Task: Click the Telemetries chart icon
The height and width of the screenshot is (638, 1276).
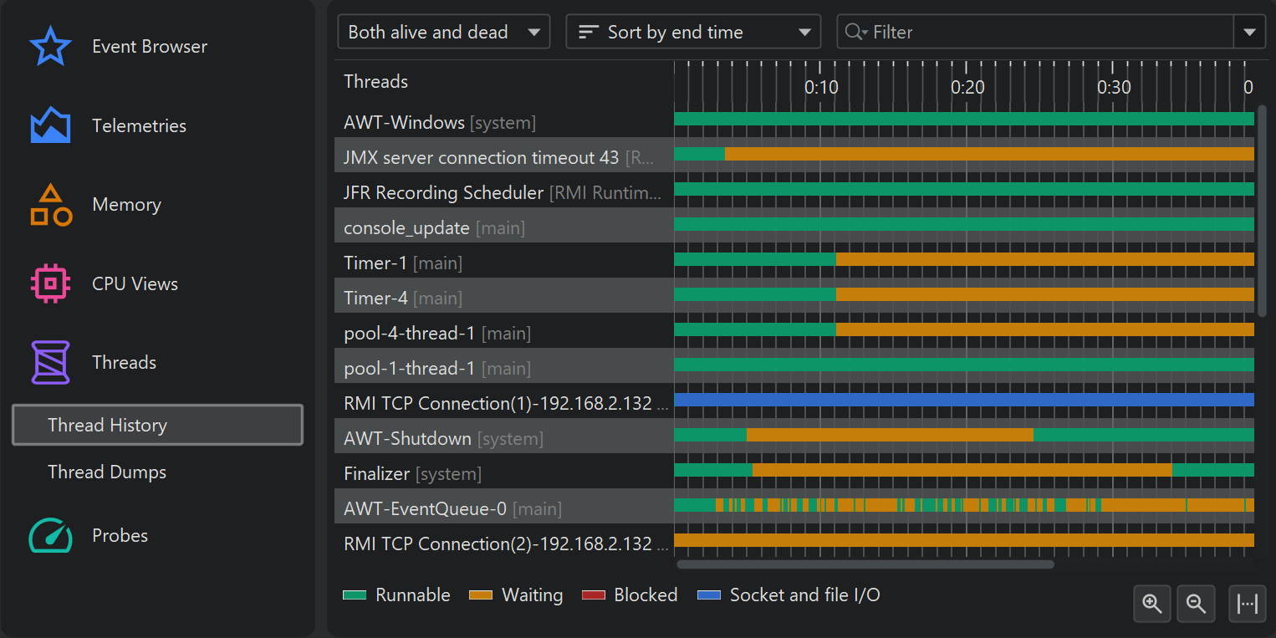Action: click(50, 125)
